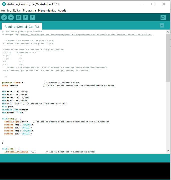Click the line 'int vel = 2000;'
171x180 pixels.
(11, 104)
